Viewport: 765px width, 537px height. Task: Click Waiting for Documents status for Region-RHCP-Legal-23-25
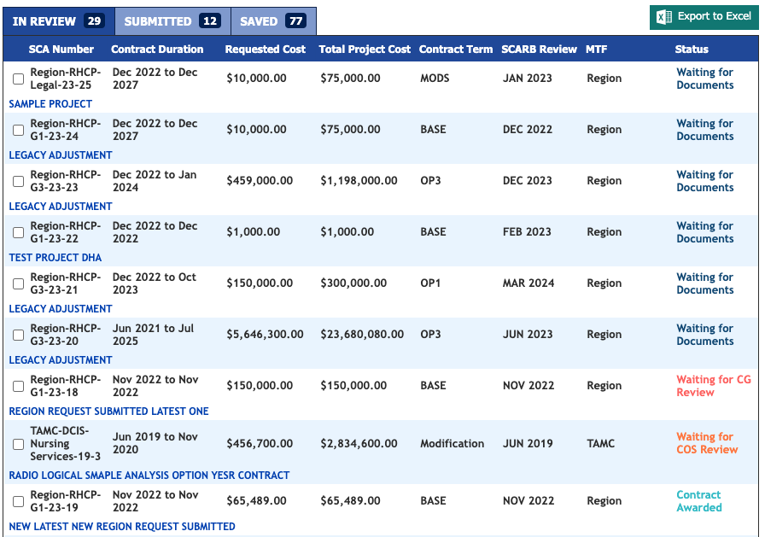click(704, 79)
